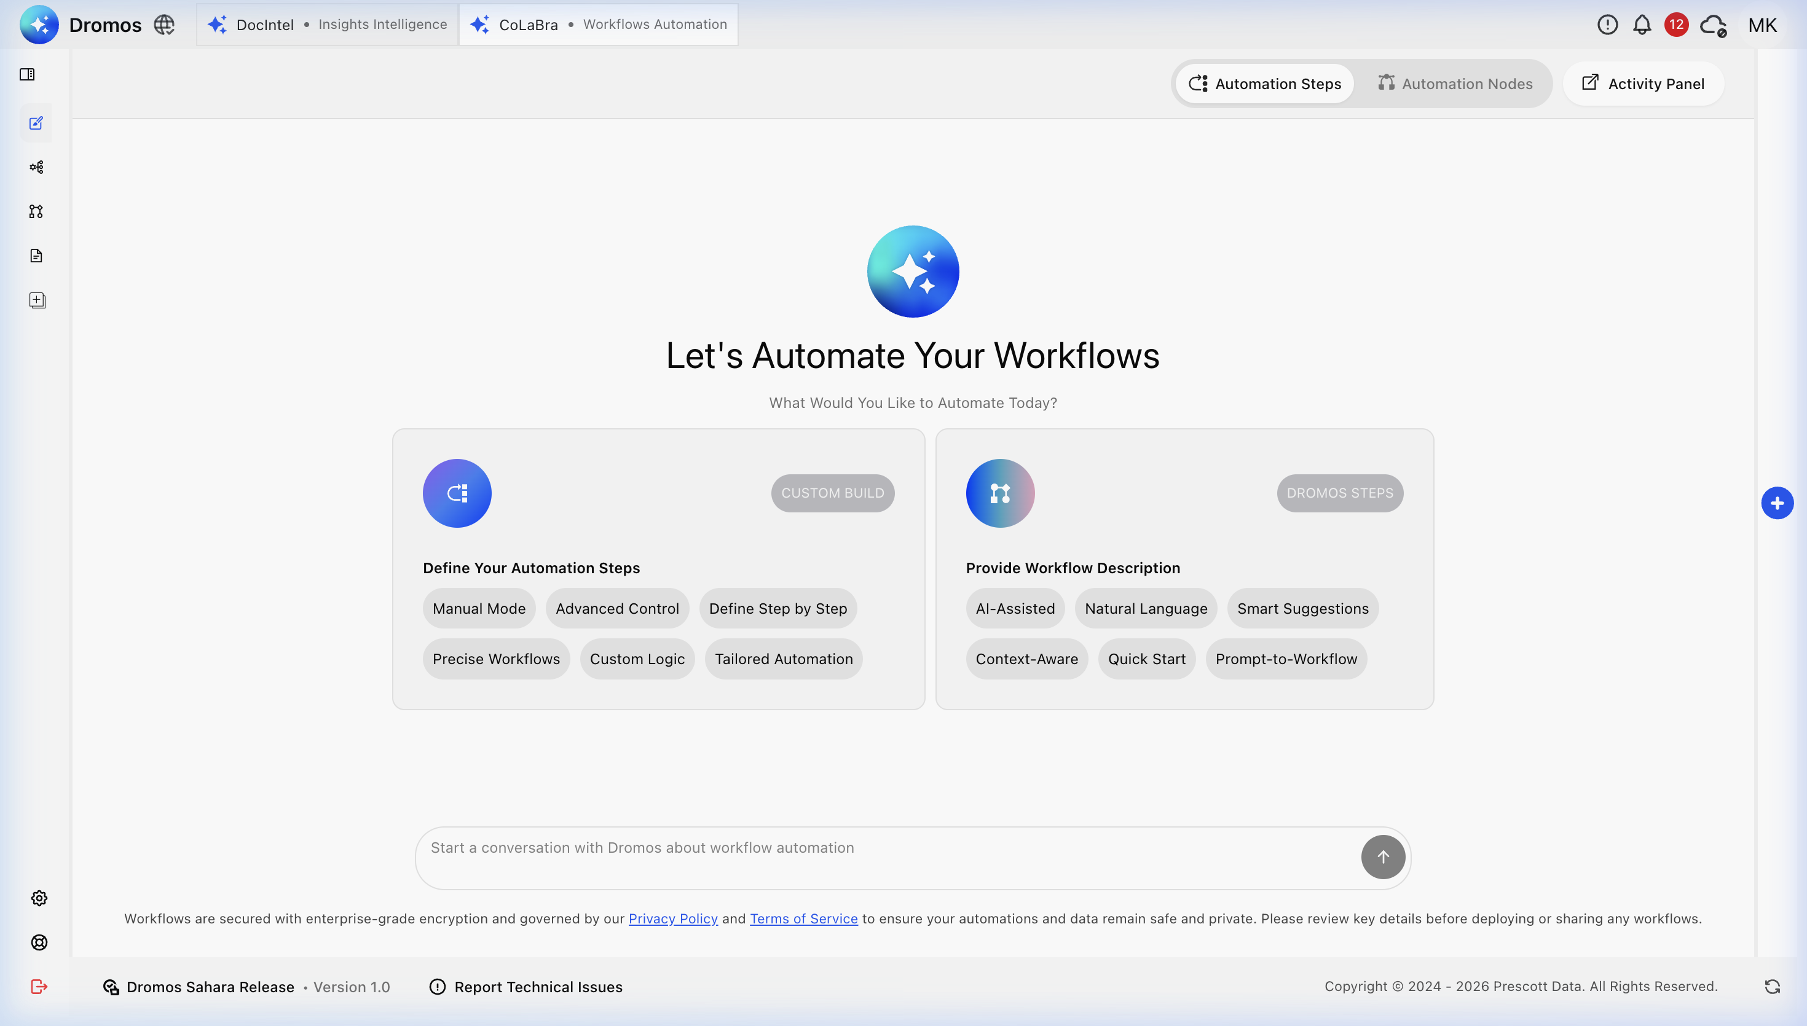Click the notification bell icon

[x=1642, y=24]
